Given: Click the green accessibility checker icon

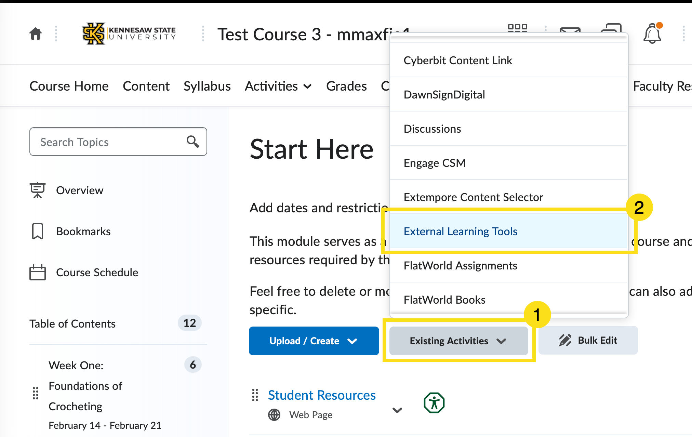Looking at the screenshot, I should (434, 403).
